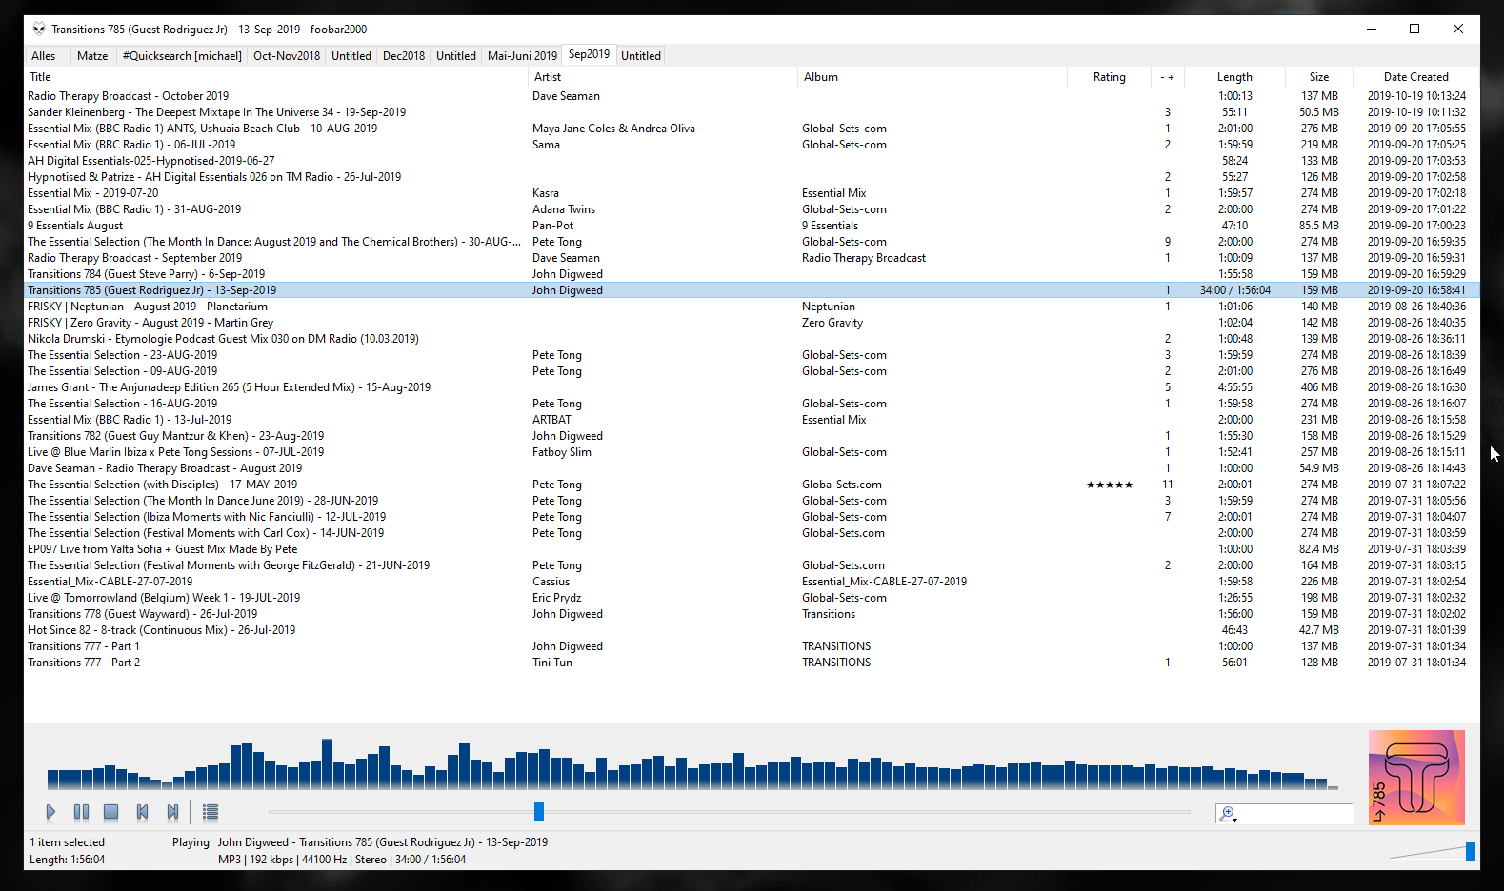Pause the current playback
The height and width of the screenshot is (891, 1504).
tap(81, 812)
